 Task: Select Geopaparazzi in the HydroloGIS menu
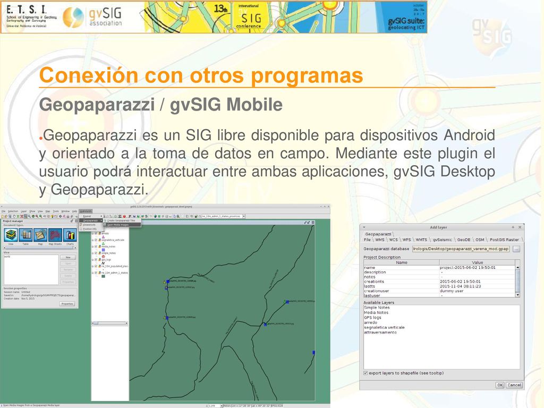click(91, 220)
